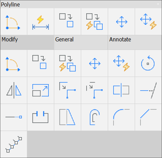This screenshot has height=158, width=162.
Task: Pick the Chamfer angled-corner tool
Action: point(148,117)
